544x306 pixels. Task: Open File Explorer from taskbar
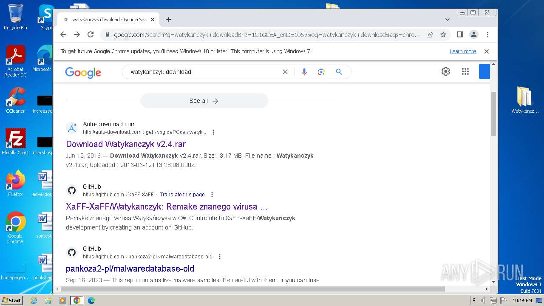pos(48,300)
